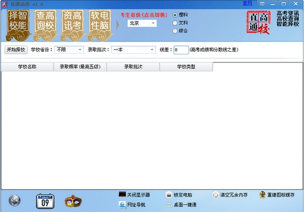Select the 文科 radio button

tap(175, 23)
